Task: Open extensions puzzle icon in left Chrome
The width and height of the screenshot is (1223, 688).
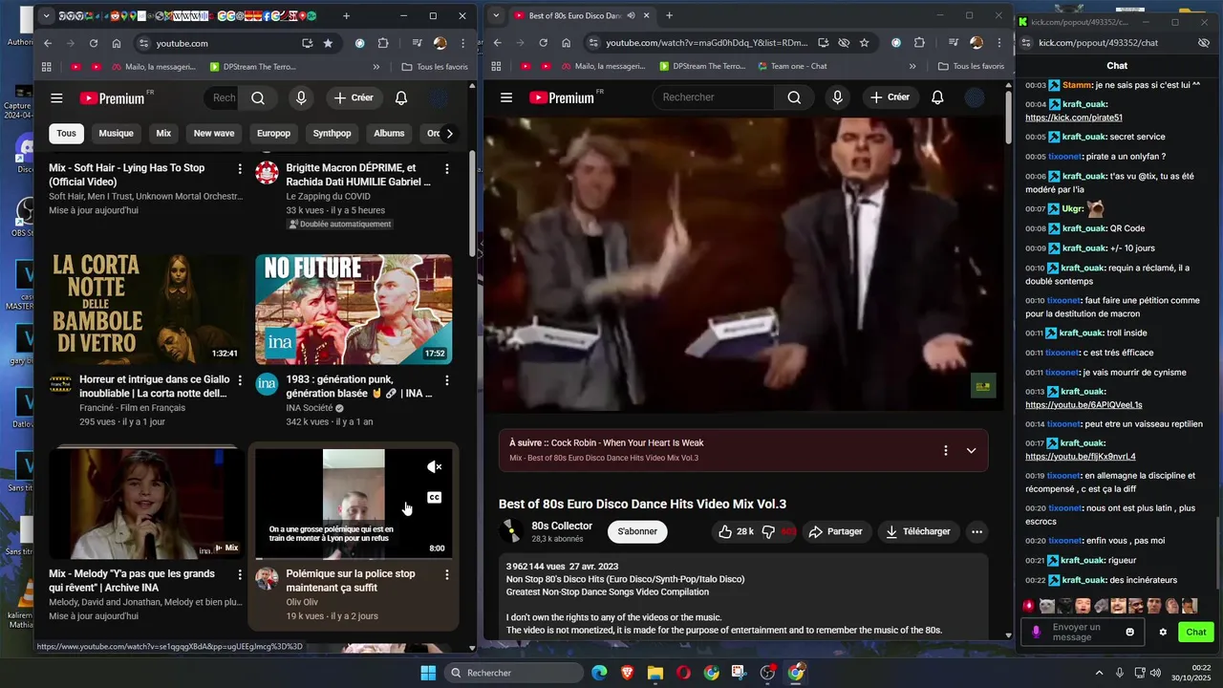Action: pyautogui.click(x=383, y=43)
